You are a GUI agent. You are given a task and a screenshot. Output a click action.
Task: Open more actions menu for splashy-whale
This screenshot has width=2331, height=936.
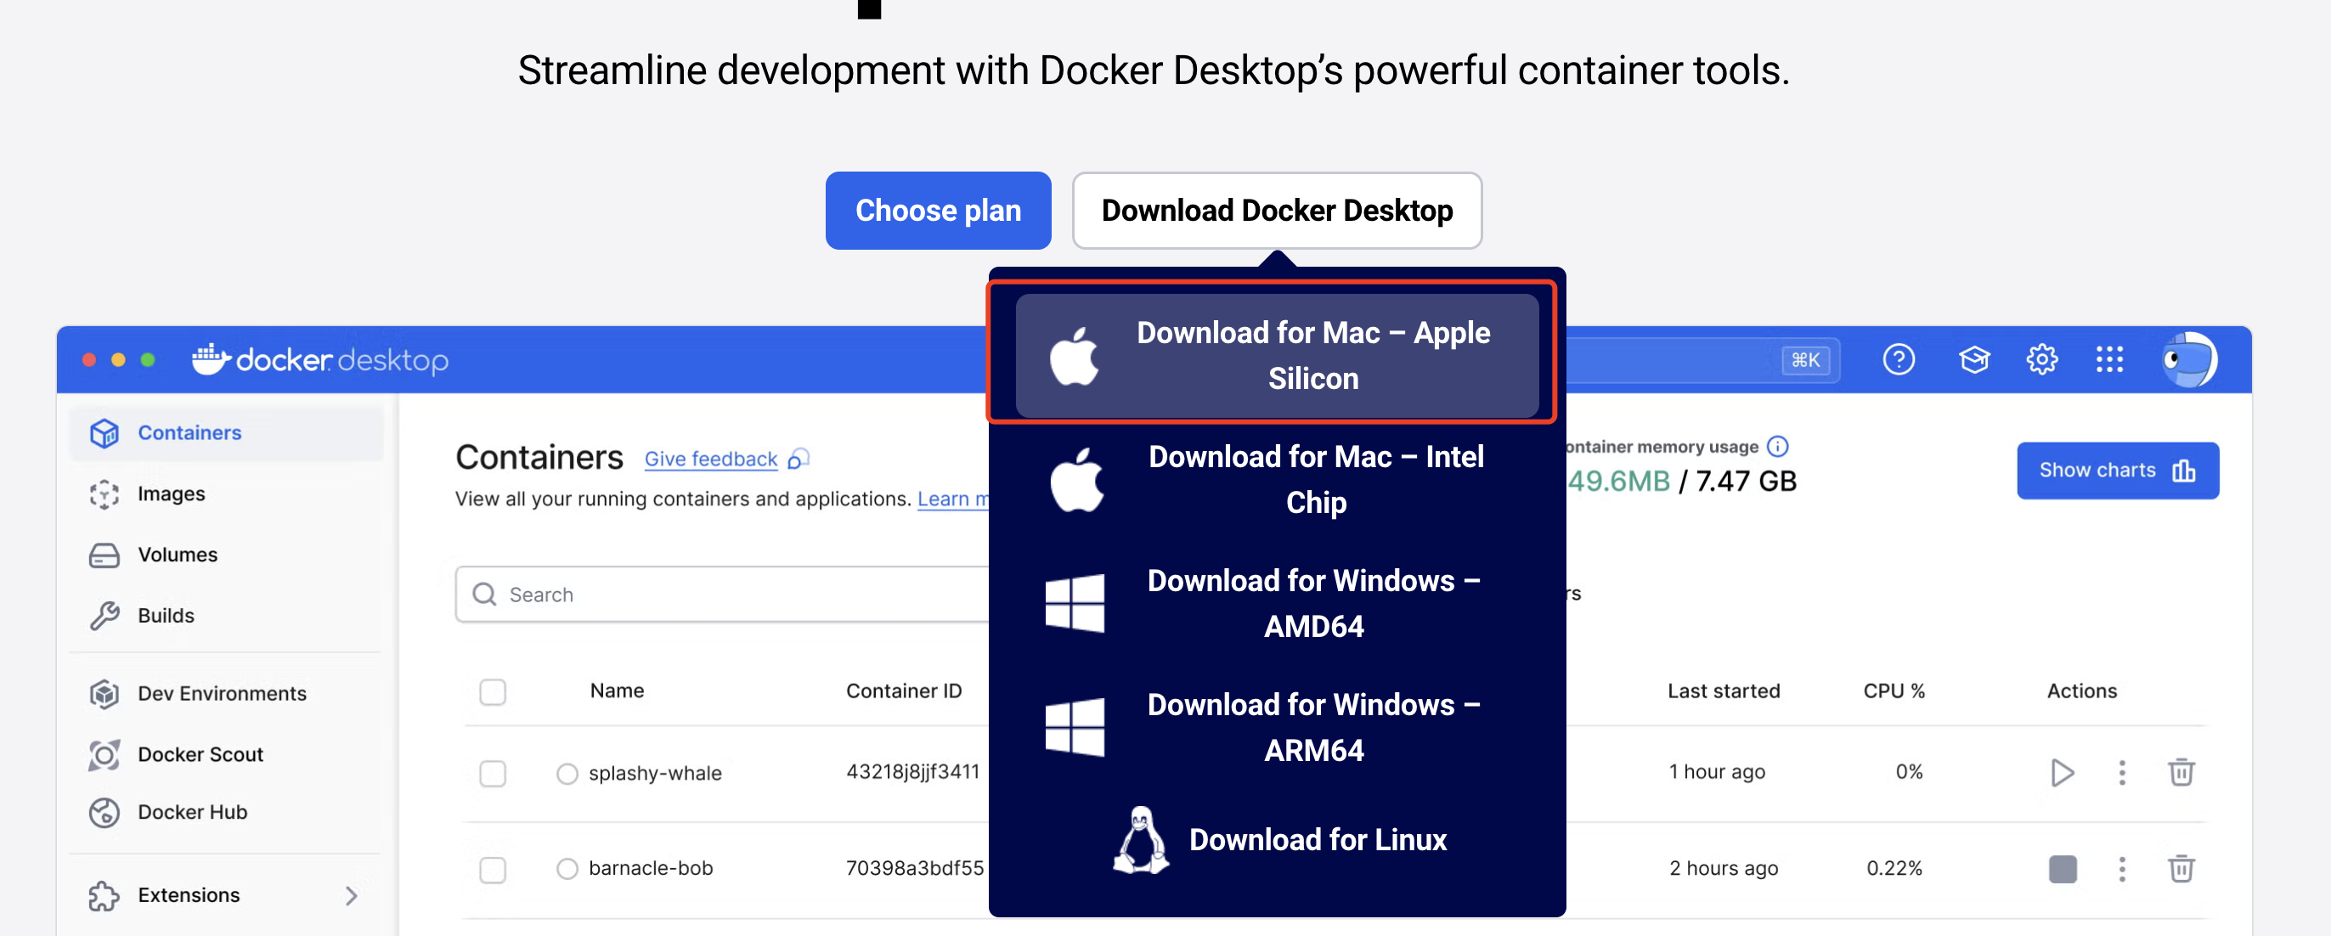point(2121,772)
